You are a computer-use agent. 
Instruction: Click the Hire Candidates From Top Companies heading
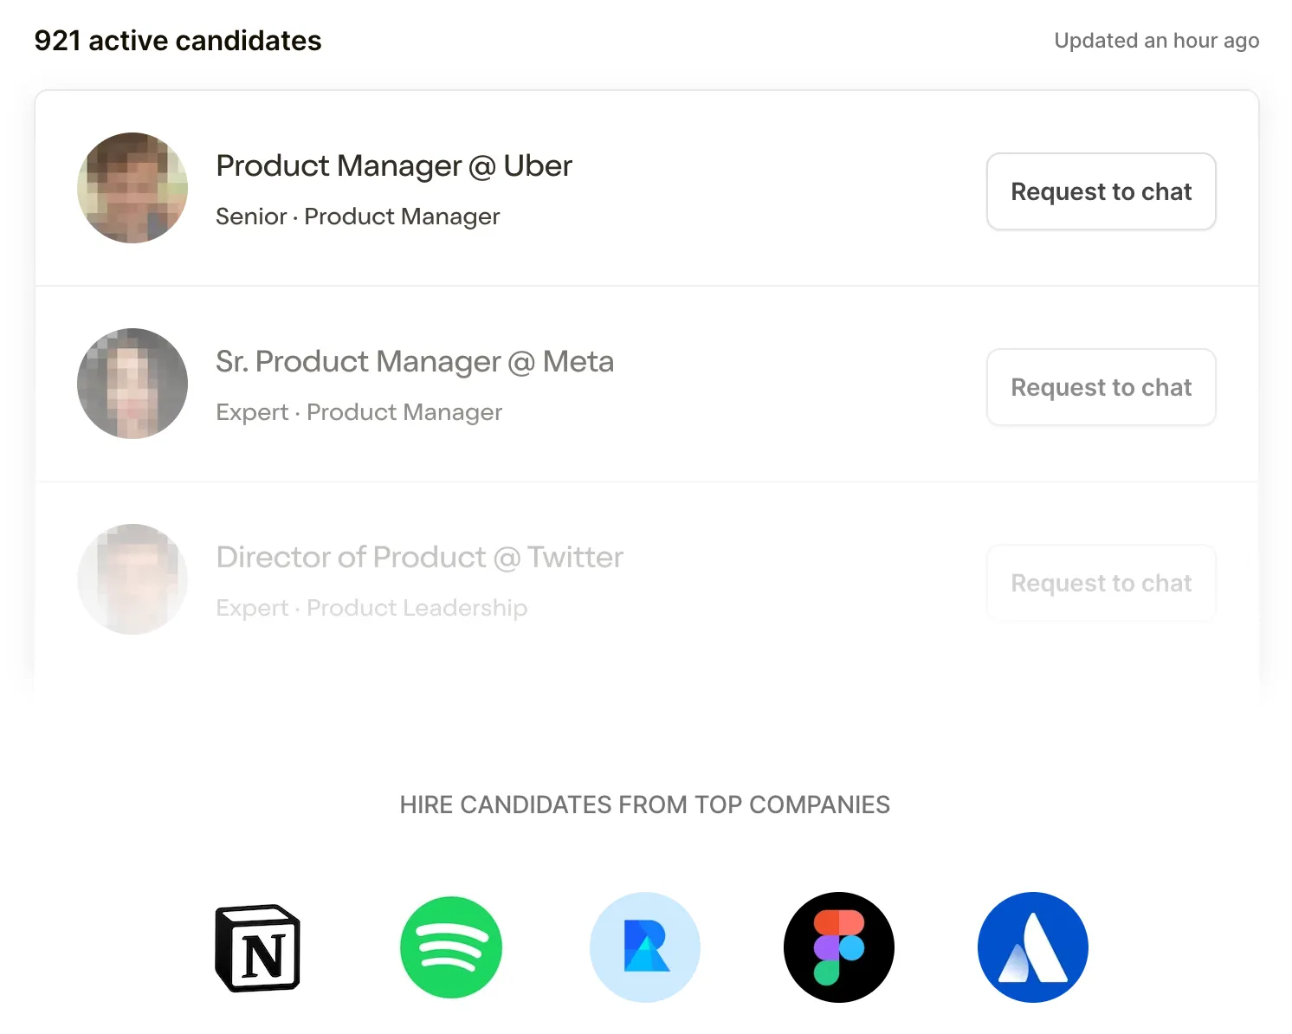pos(645,805)
